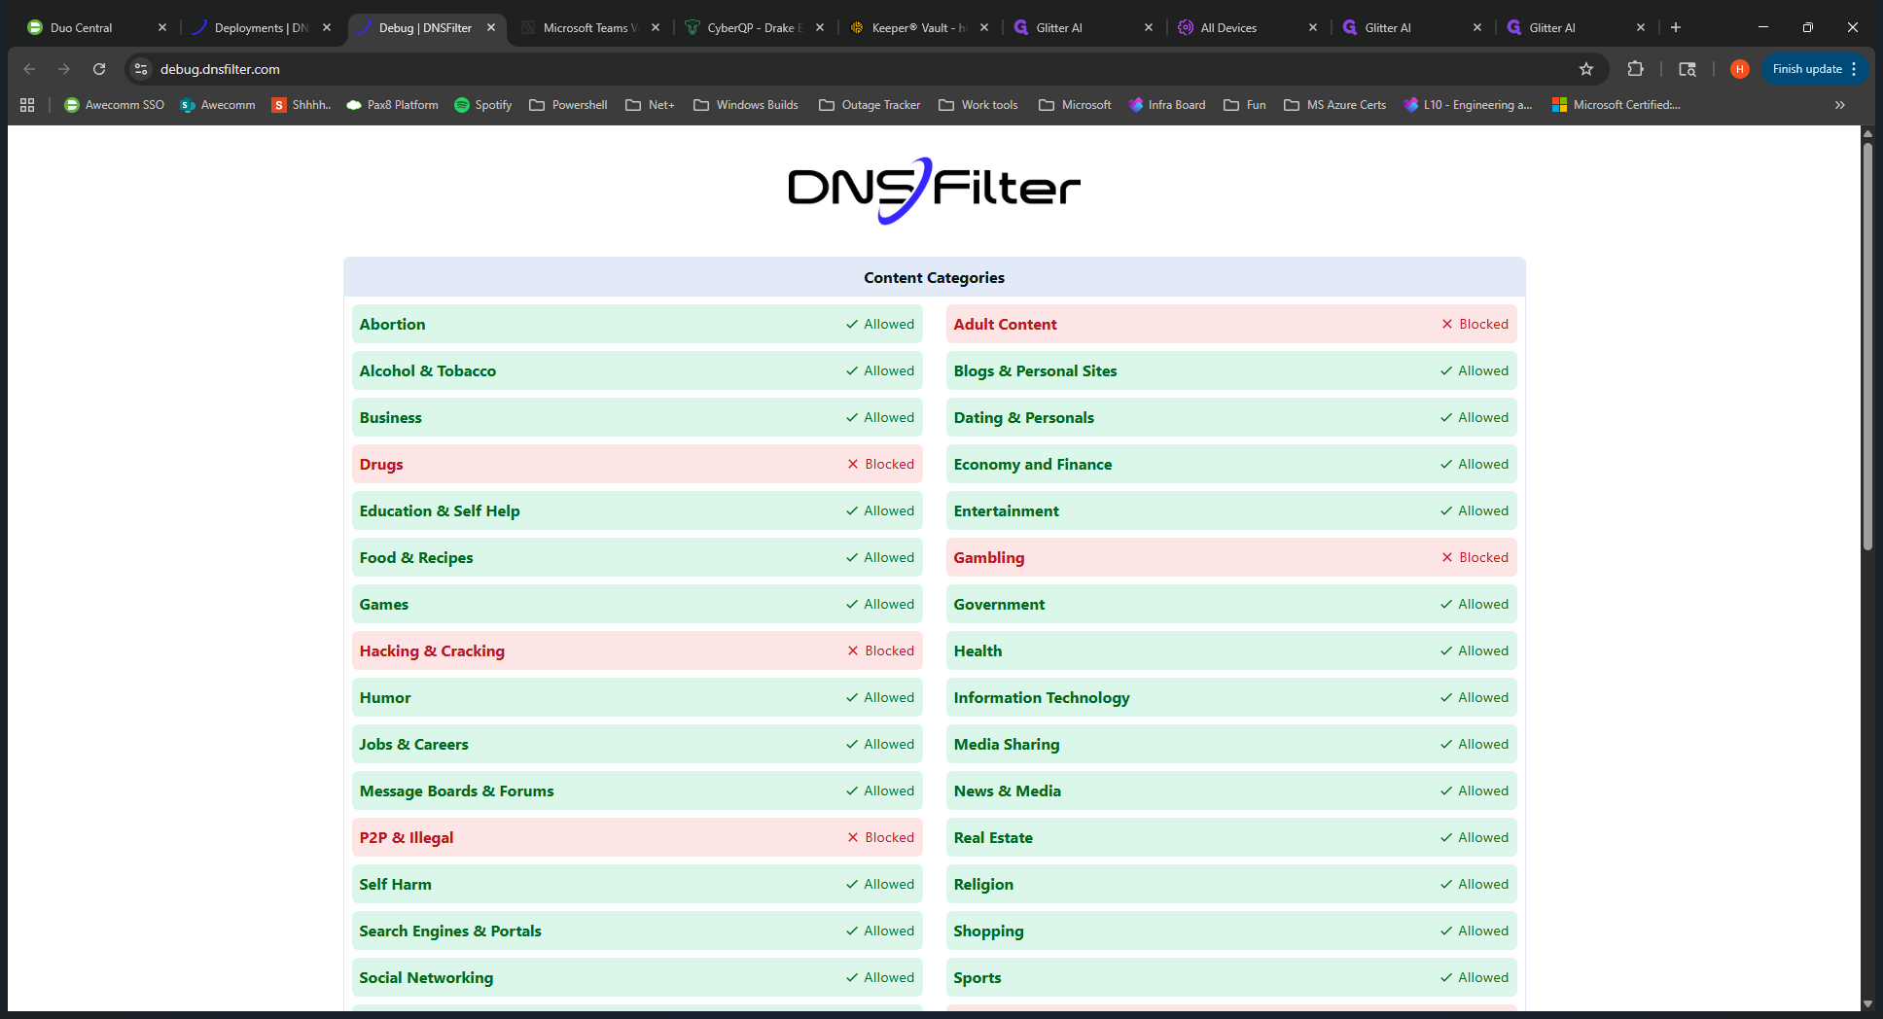Click the address bar URL field
The height and width of the screenshot is (1019, 1883).
click(x=856, y=69)
